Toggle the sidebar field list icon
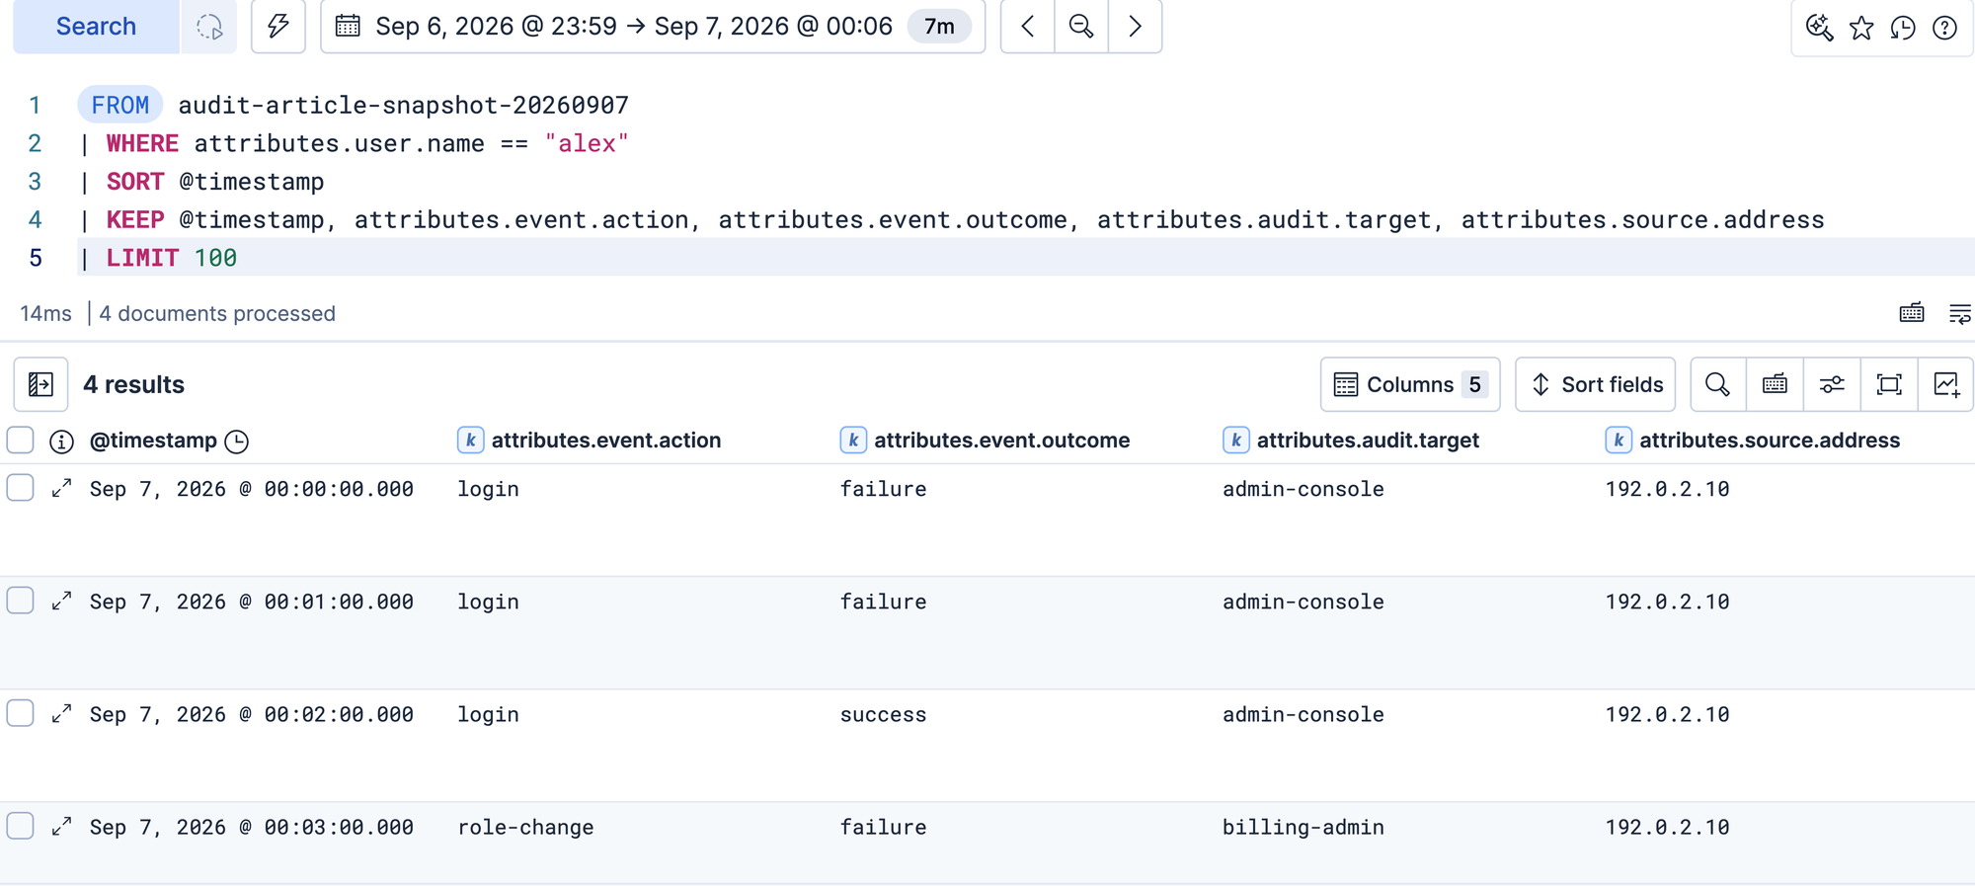The width and height of the screenshot is (1975, 886). pyautogui.click(x=40, y=384)
